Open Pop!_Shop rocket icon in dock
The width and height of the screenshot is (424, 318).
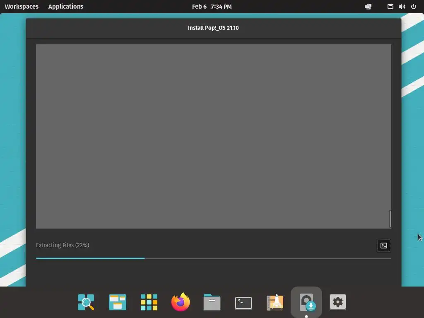(275, 302)
